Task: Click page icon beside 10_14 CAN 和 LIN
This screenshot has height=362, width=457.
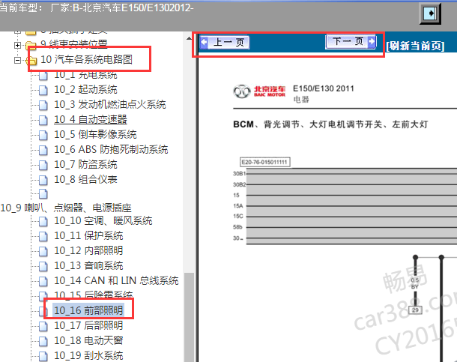Action: click(43, 281)
